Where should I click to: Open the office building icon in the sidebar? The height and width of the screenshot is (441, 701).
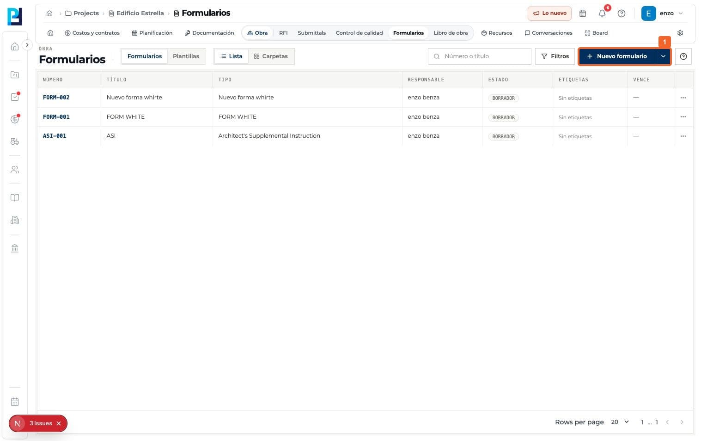[15, 220]
